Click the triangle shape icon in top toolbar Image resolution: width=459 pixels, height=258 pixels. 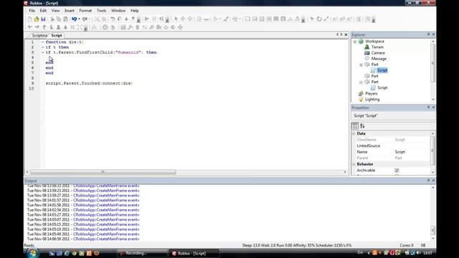click(297, 19)
